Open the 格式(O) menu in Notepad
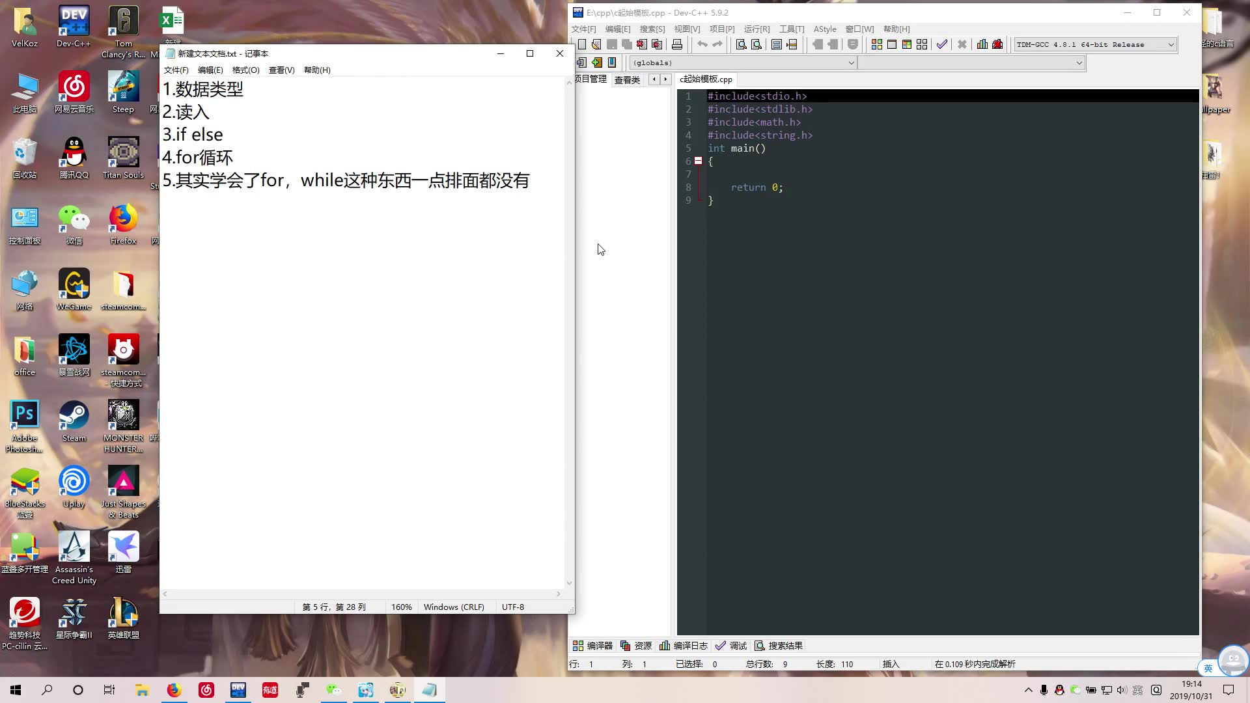The height and width of the screenshot is (703, 1250). coord(245,70)
